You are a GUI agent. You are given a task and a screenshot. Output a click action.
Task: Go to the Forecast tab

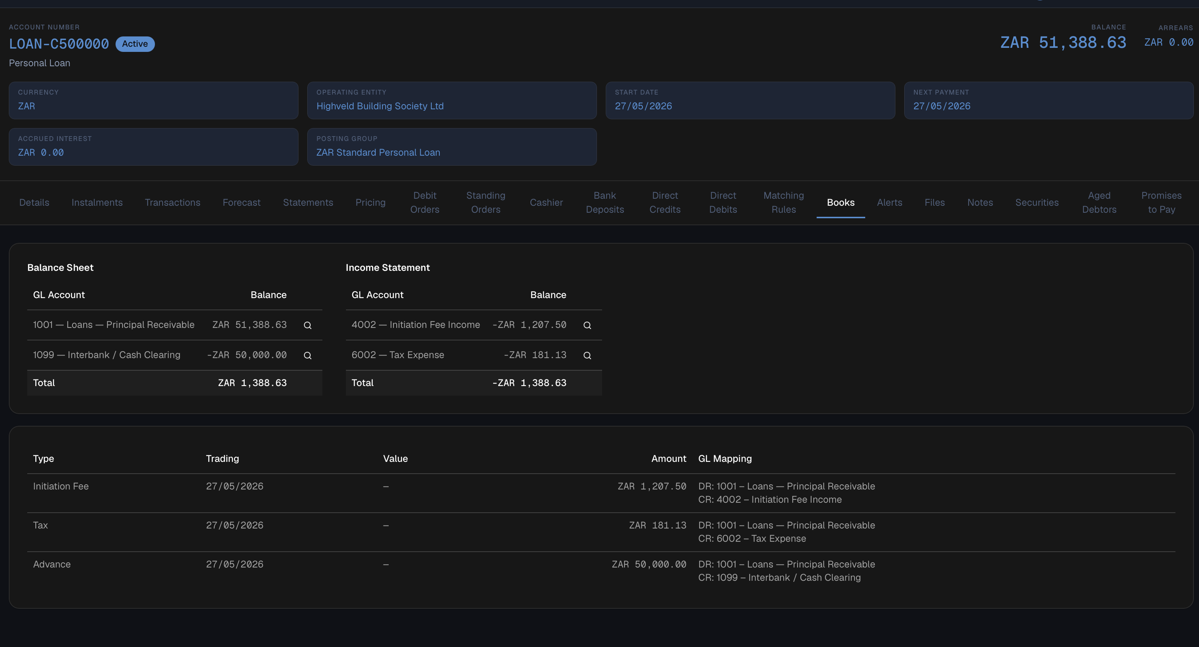tap(241, 202)
